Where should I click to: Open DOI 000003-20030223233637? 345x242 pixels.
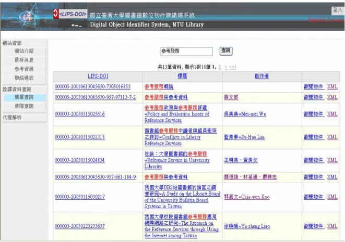(80, 226)
